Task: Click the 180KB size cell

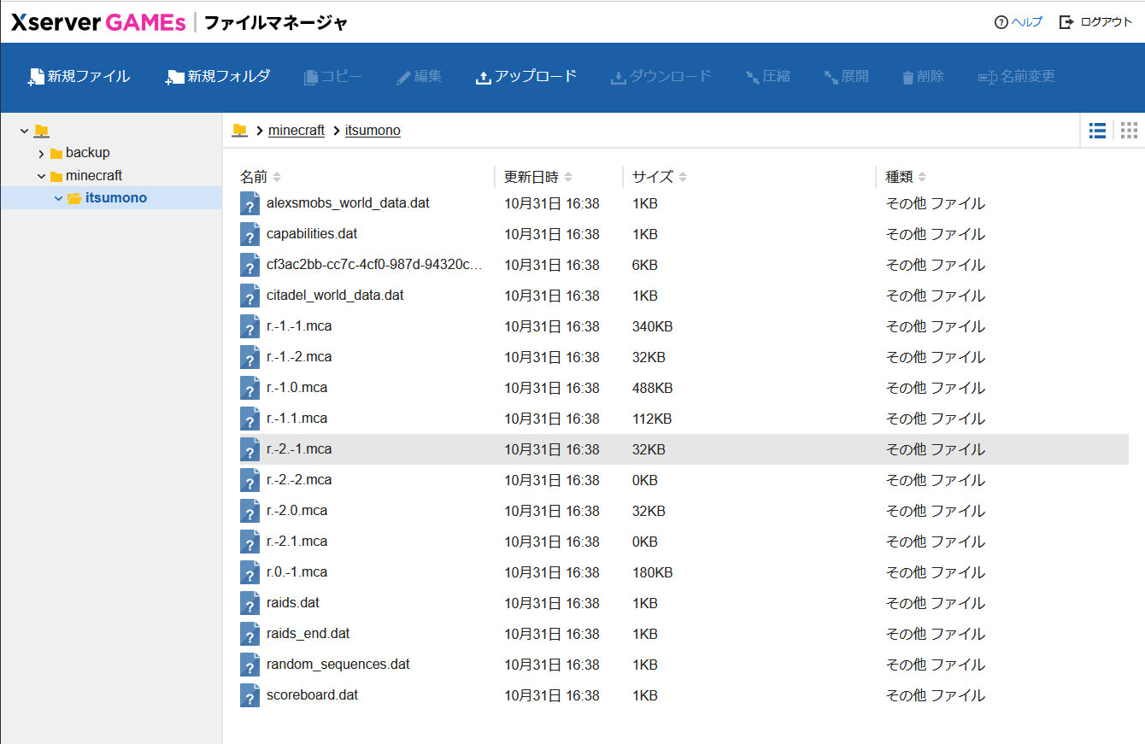Action: pyautogui.click(x=652, y=572)
